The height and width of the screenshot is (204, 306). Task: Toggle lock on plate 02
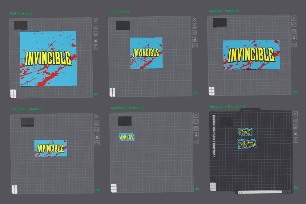[195, 39]
